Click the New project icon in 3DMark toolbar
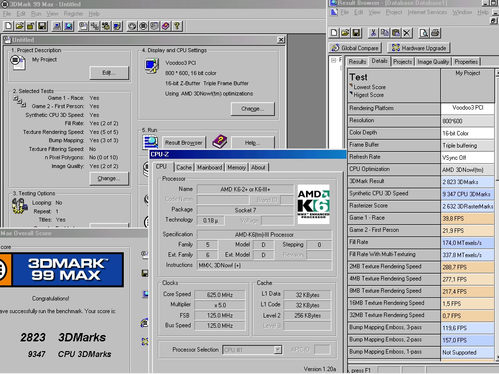This screenshot has width=499, height=374. (x=9, y=26)
